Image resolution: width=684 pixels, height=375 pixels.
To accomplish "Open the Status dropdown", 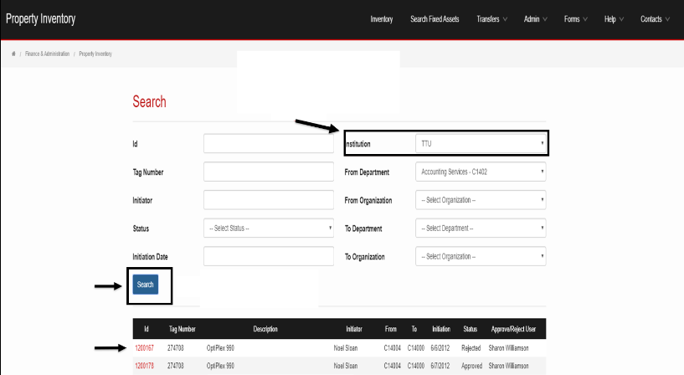I will (x=268, y=228).
